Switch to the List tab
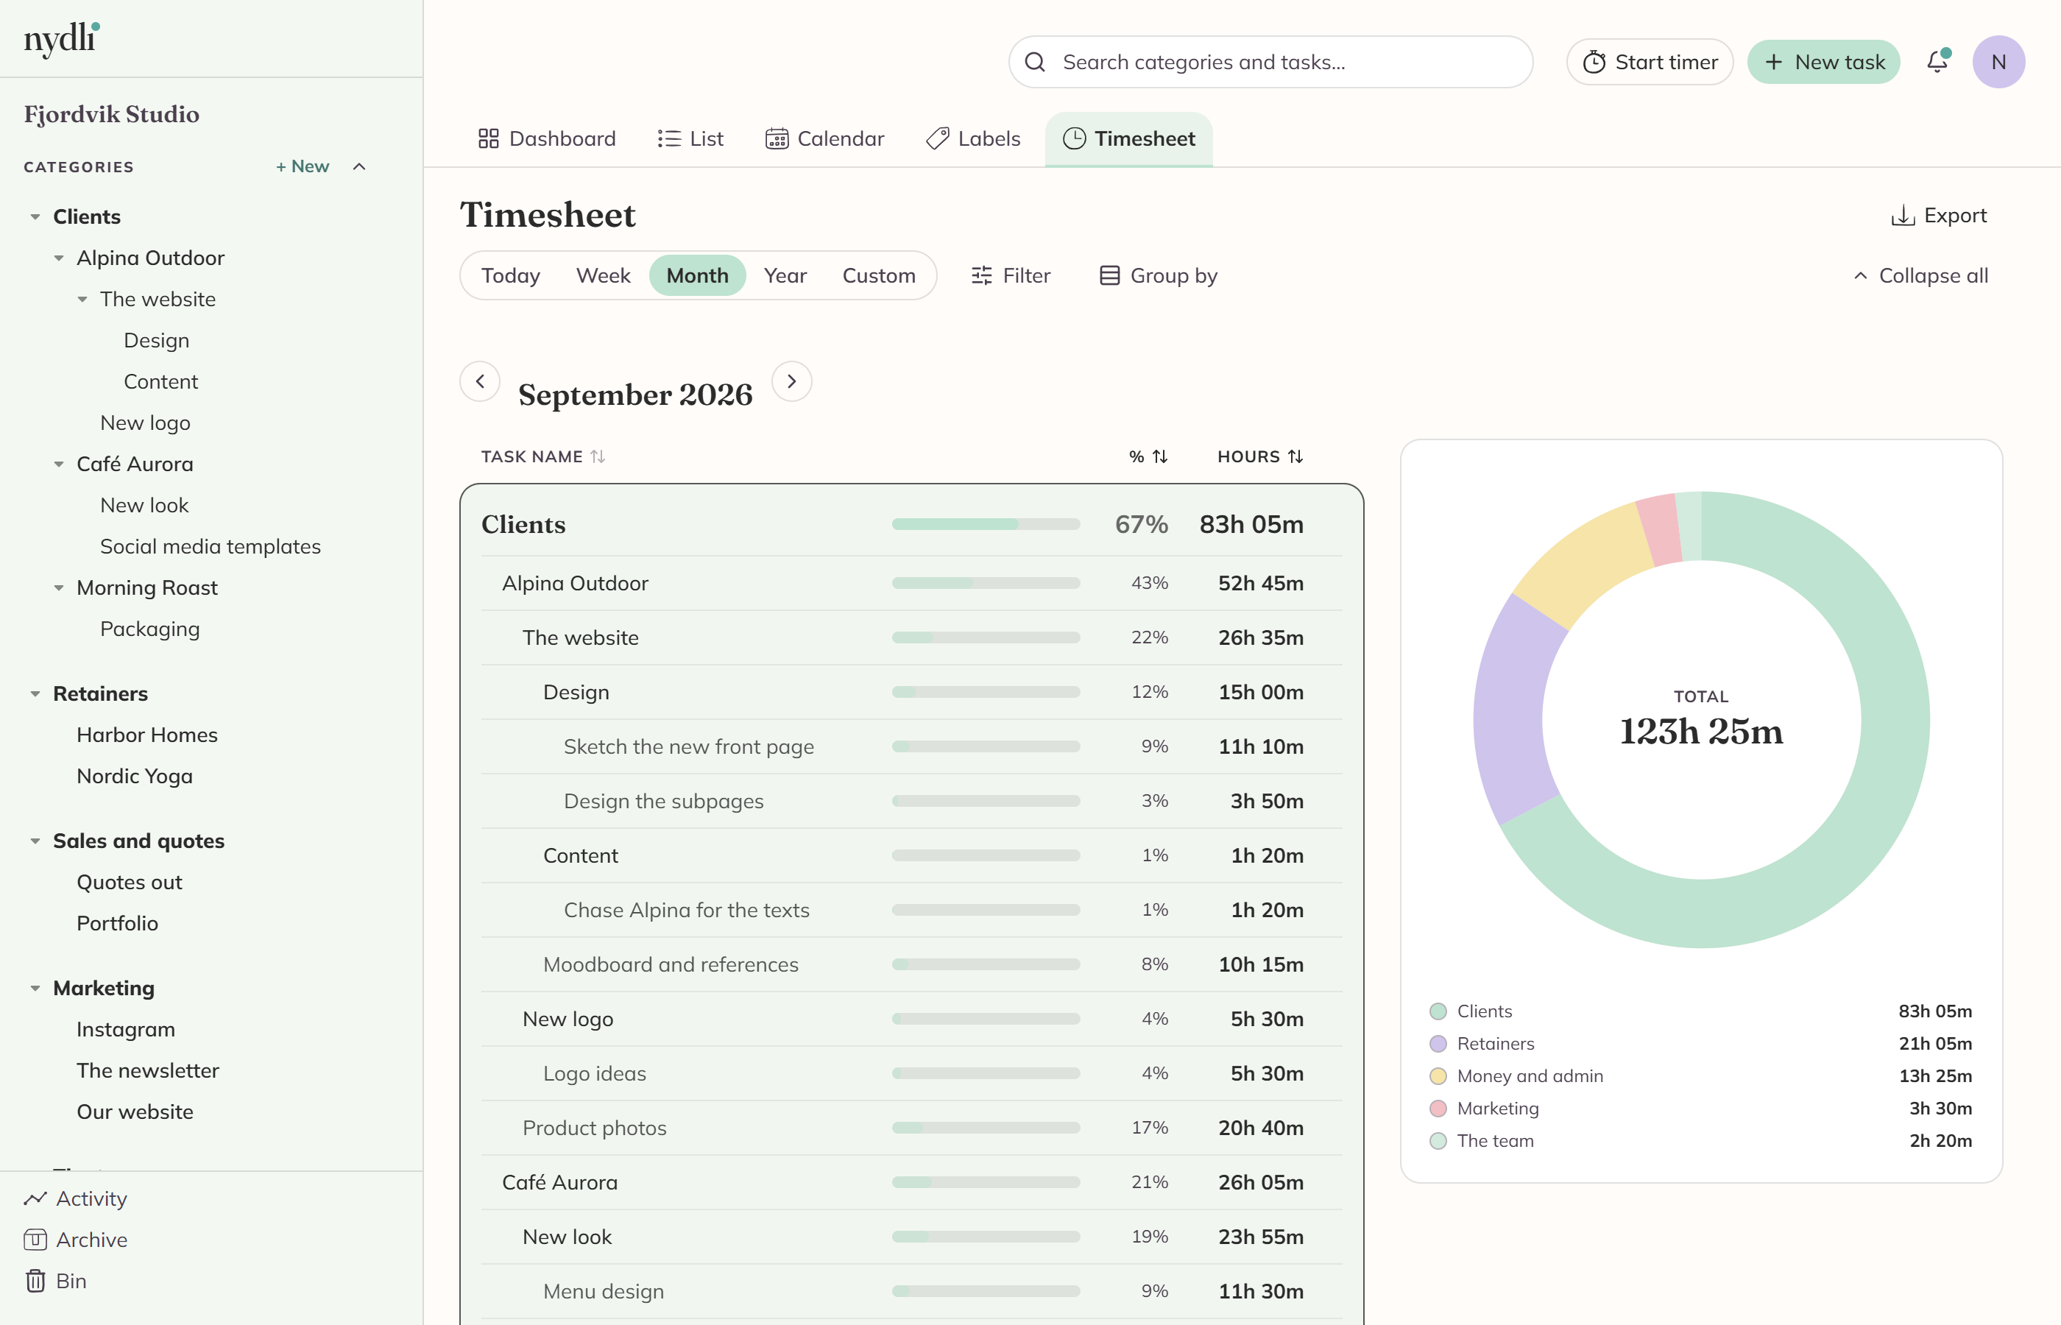The image size is (2061, 1325). click(x=690, y=138)
